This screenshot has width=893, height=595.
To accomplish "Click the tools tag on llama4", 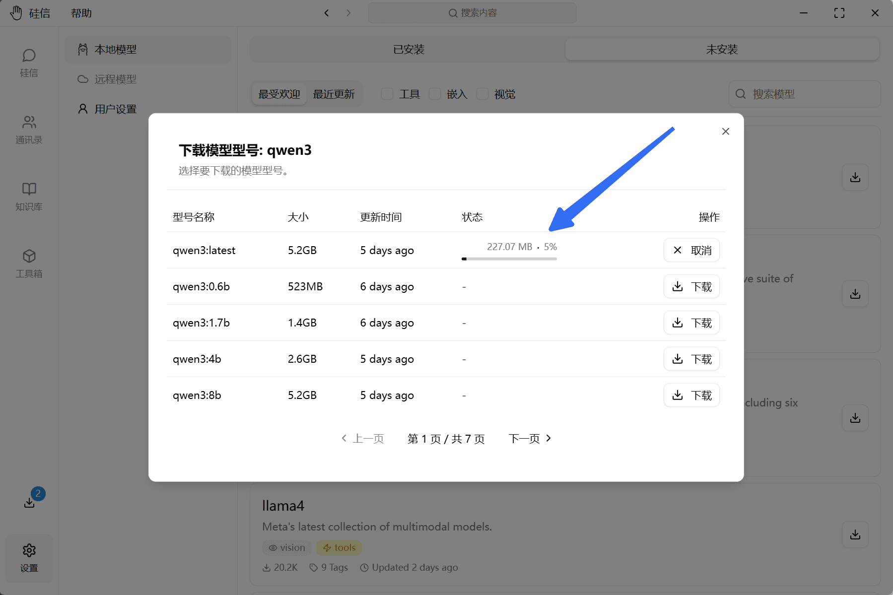I will [x=339, y=548].
